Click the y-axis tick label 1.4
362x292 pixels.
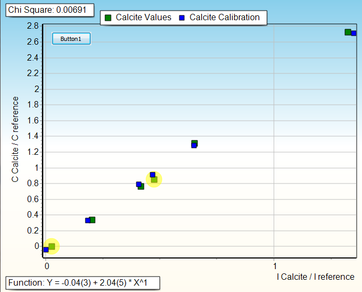tap(33, 136)
